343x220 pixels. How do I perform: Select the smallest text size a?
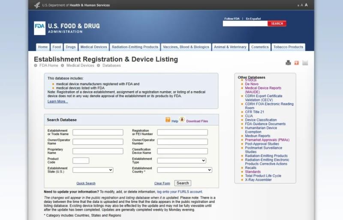pyautogui.click(x=298, y=6)
